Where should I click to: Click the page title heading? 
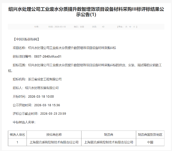(x=86, y=13)
